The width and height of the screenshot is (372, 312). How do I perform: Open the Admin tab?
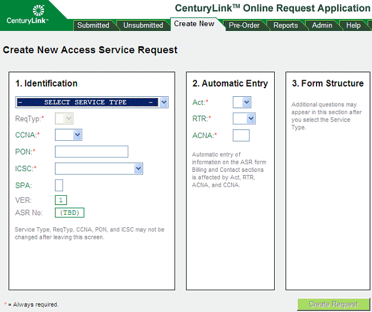(322, 25)
